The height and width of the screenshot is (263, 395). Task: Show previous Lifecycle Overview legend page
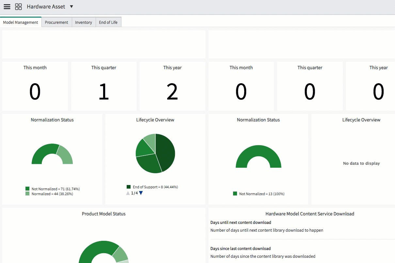pyautogui.click(x=128, y=193)
